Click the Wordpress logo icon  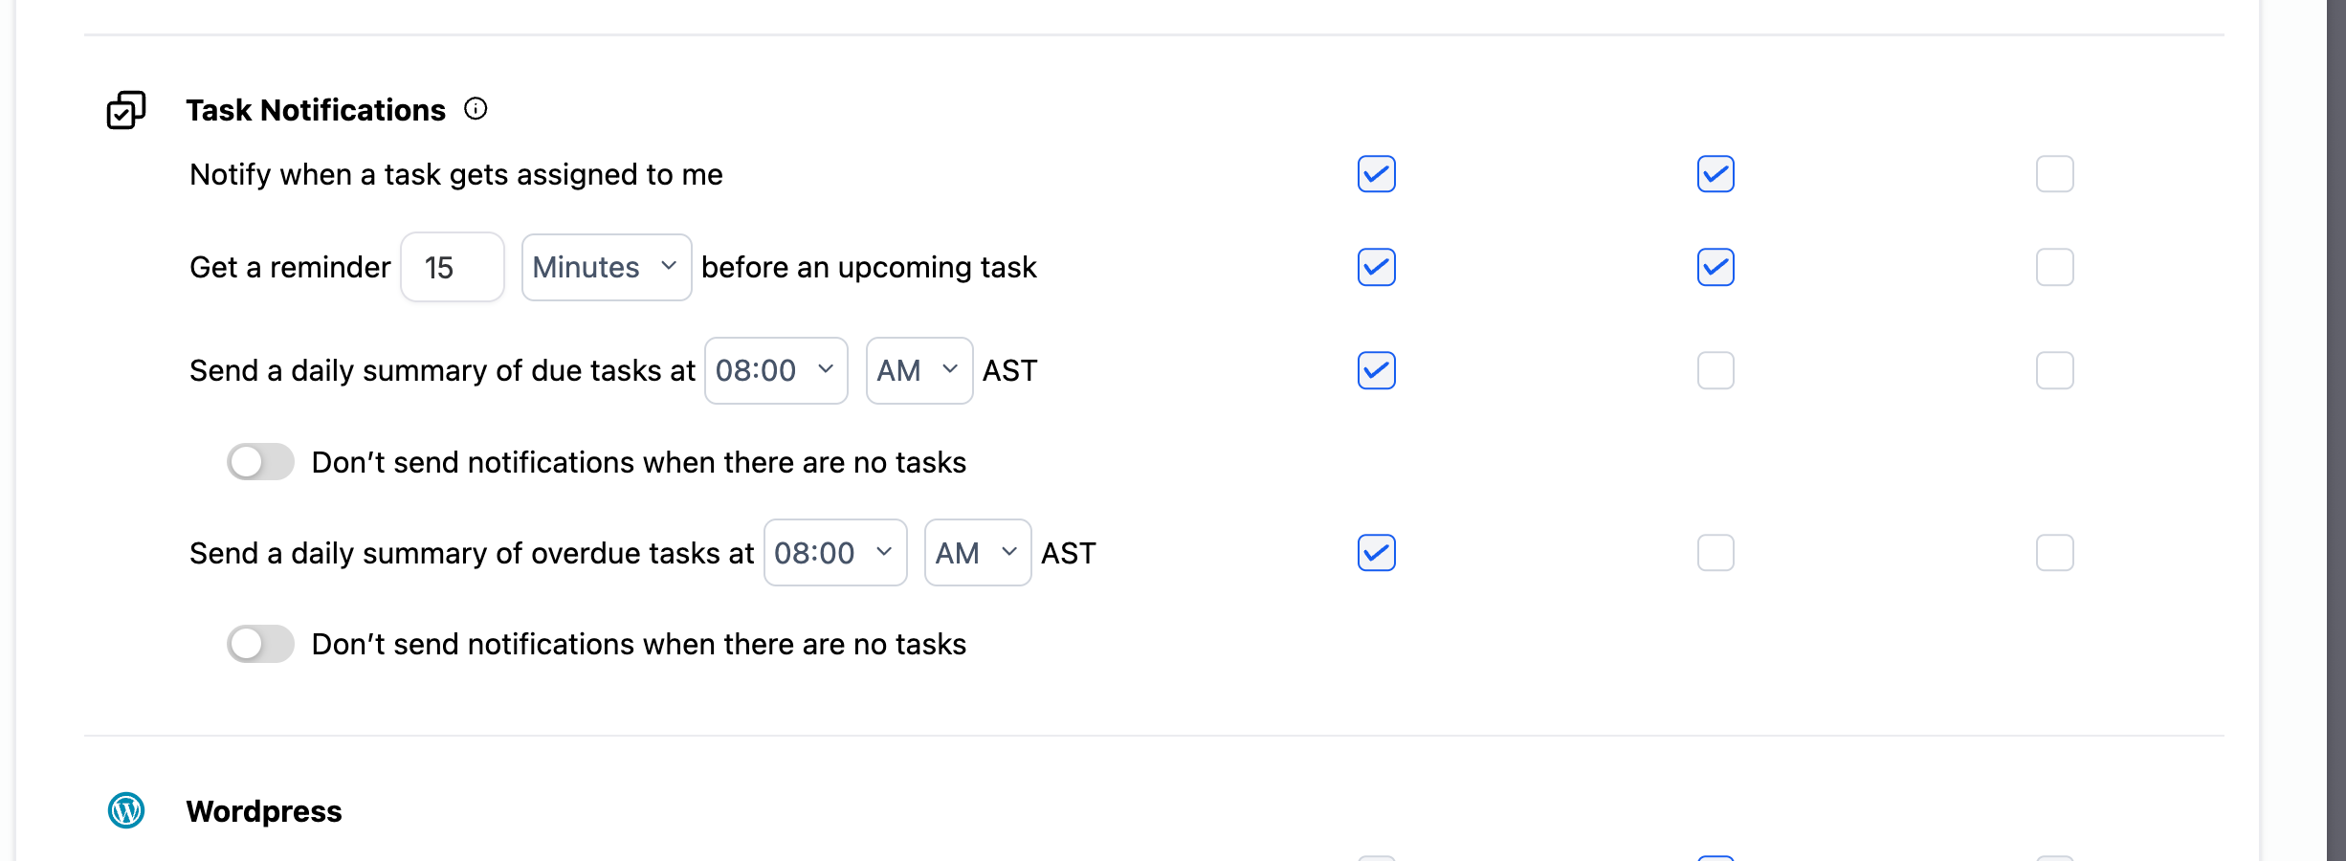126,810
